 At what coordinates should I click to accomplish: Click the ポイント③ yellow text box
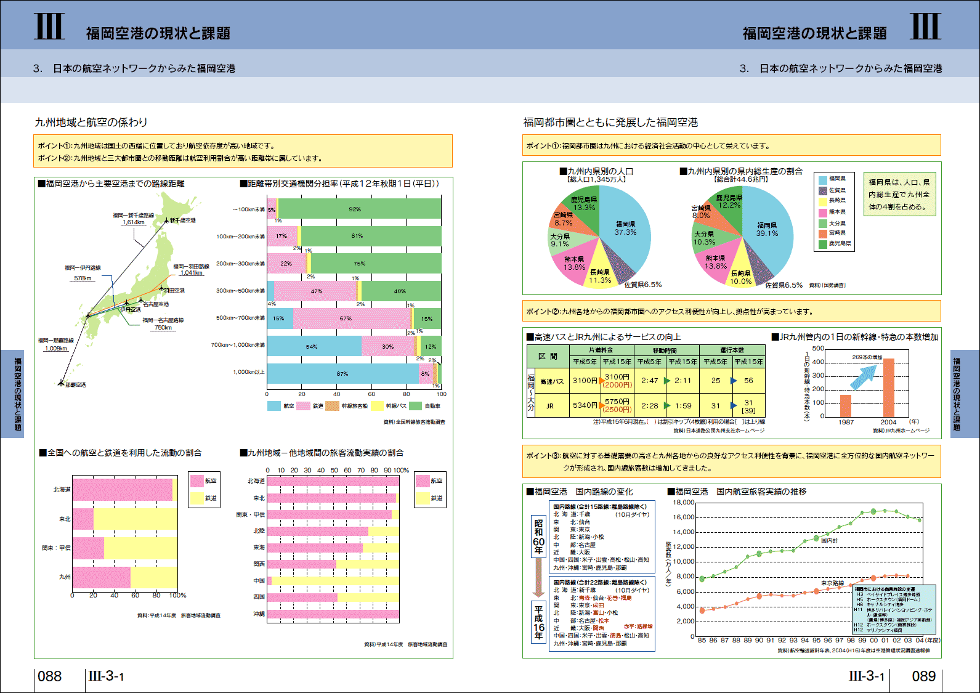[732, 462]
